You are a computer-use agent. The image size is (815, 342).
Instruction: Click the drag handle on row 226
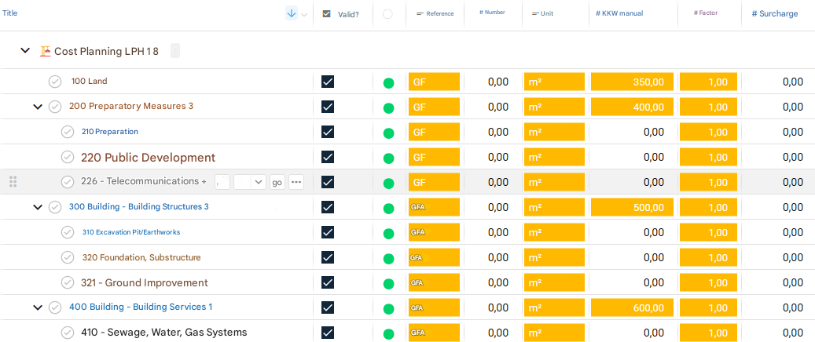(13, 182)
